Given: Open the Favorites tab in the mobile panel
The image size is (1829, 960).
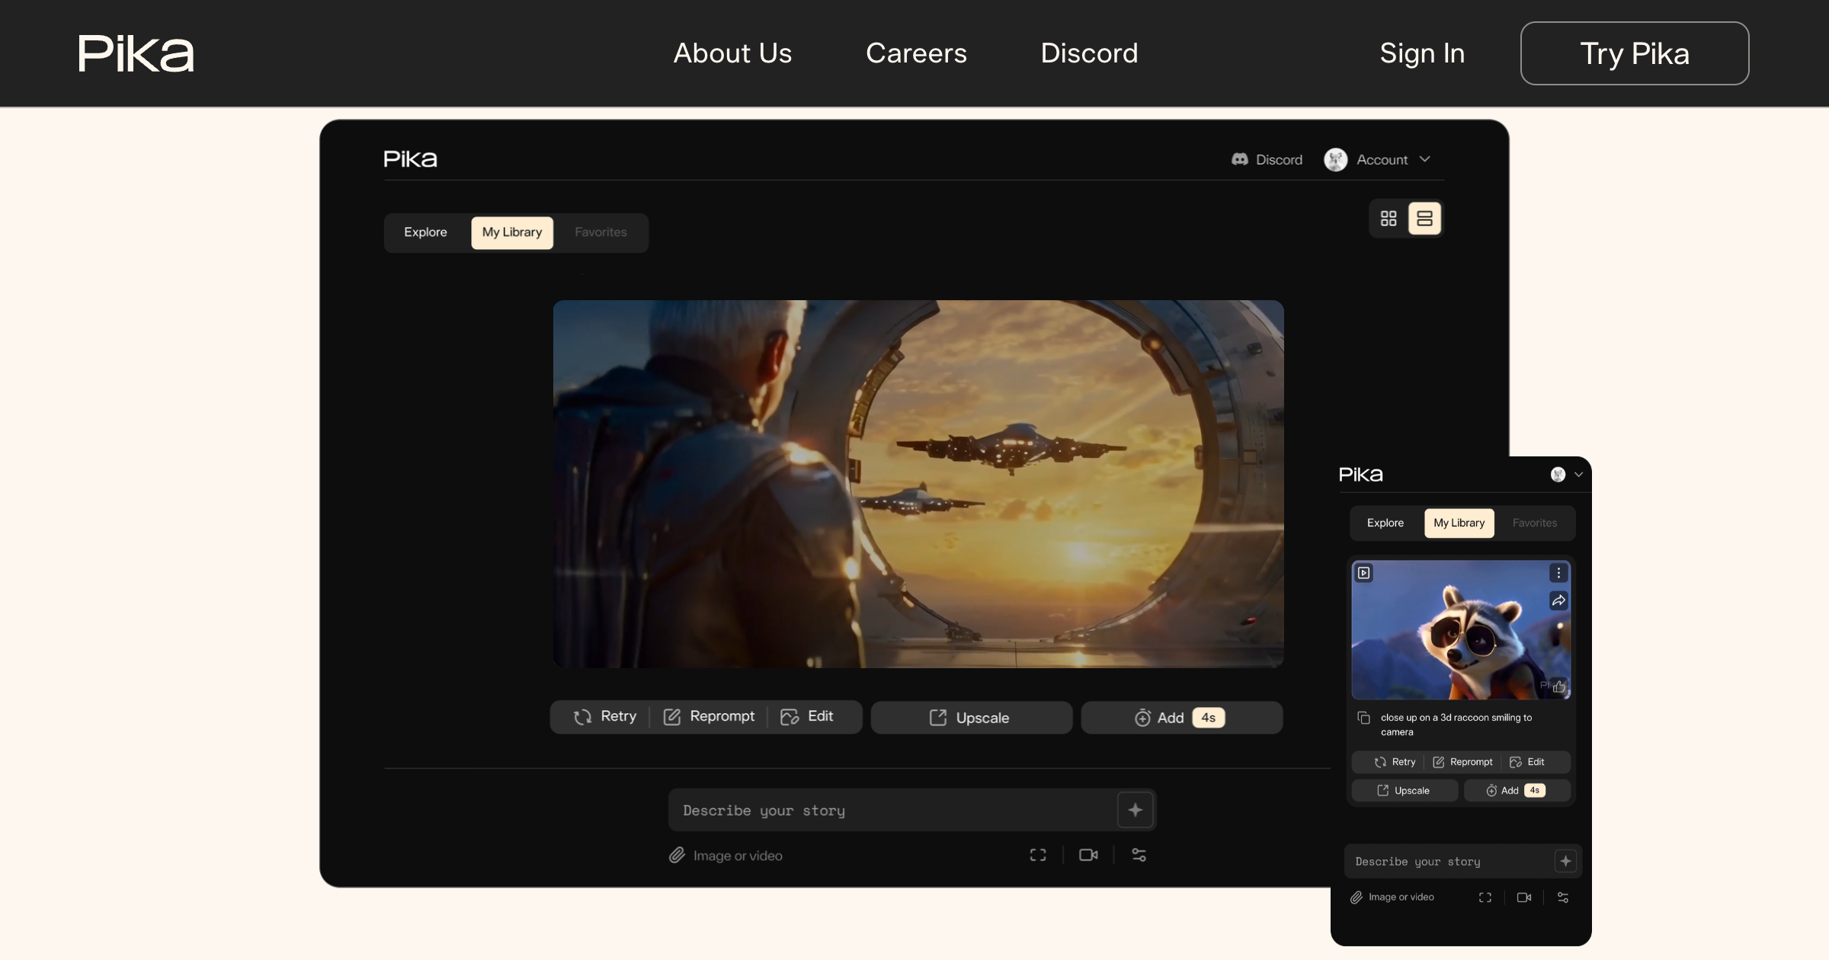Looking at the screenshot, I should pos(1534,523).
